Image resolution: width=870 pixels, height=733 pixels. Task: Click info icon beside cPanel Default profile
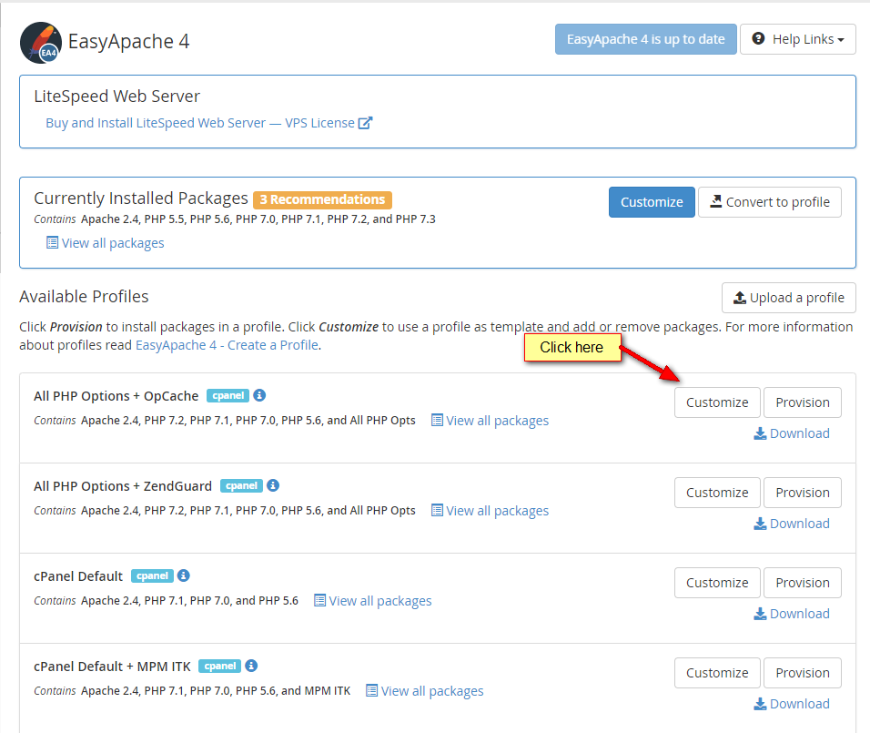click(x=183, y=575)
